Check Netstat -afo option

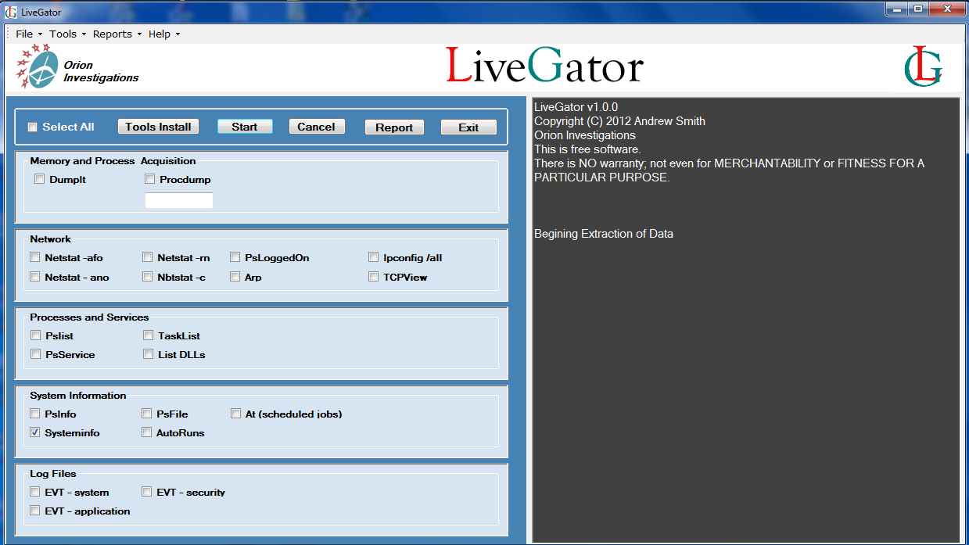(x=34, y=257)
